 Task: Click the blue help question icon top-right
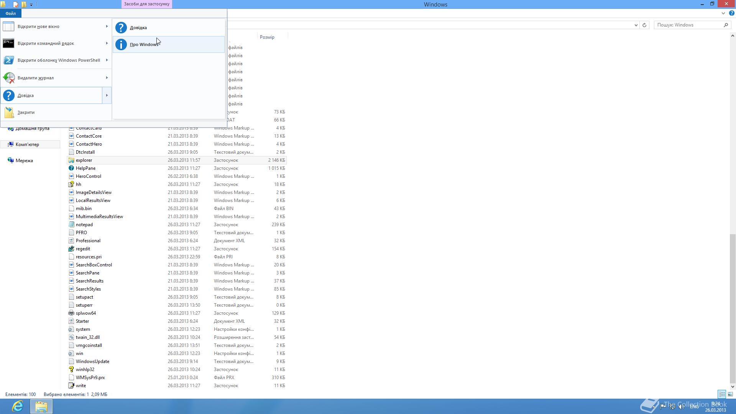[x=731, y=13]
